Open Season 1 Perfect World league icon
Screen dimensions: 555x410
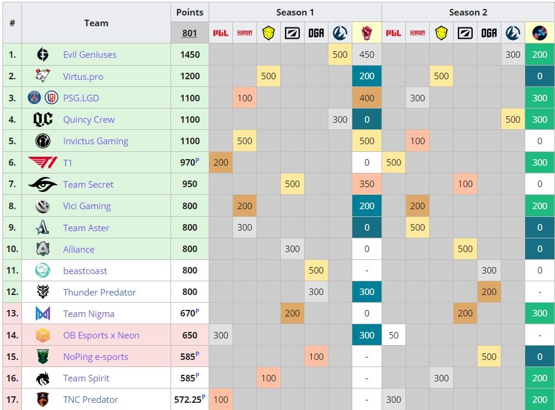[244, 33]
